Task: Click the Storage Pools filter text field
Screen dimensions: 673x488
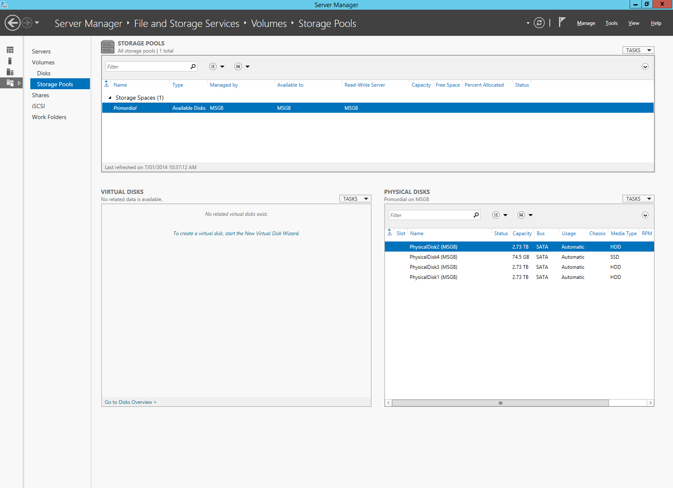Action: [148, 66]
